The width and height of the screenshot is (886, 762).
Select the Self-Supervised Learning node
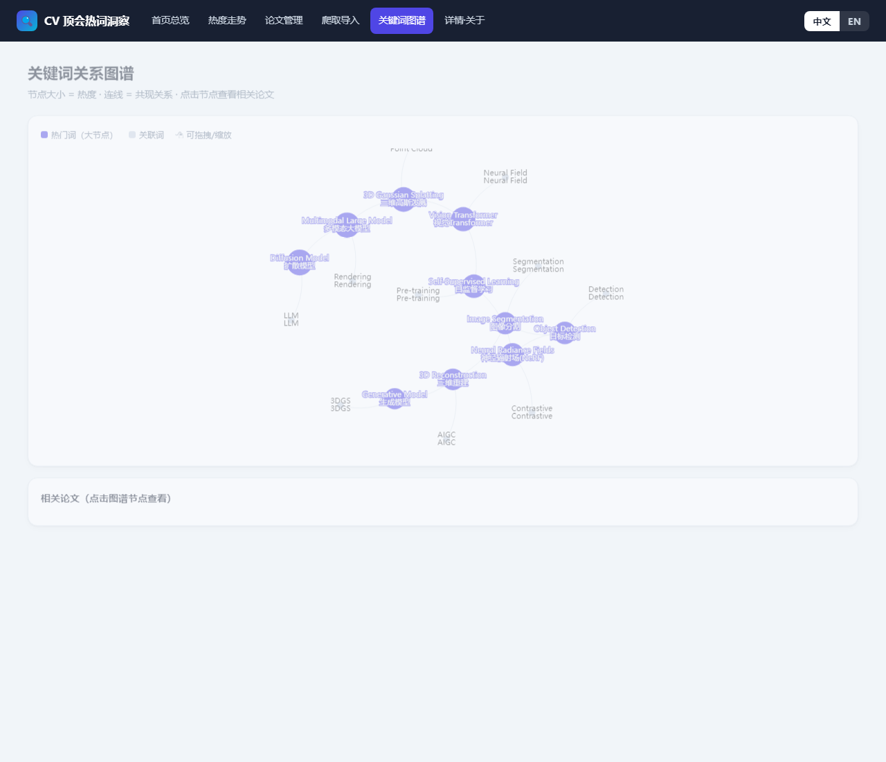click(473, 286)
